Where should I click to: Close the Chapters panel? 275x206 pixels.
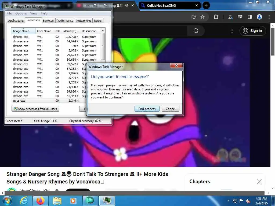(259, 182)
